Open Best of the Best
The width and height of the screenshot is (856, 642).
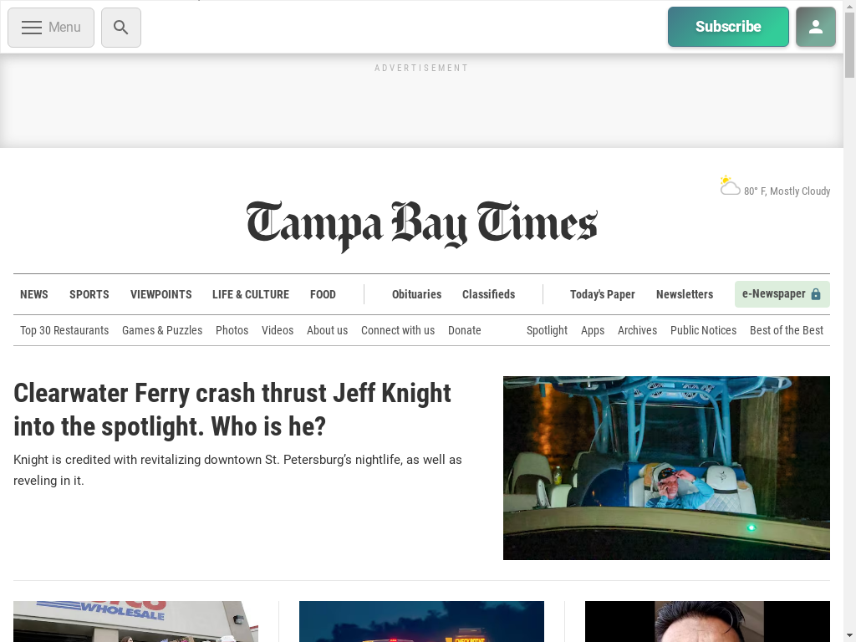[x=787, y=330]
